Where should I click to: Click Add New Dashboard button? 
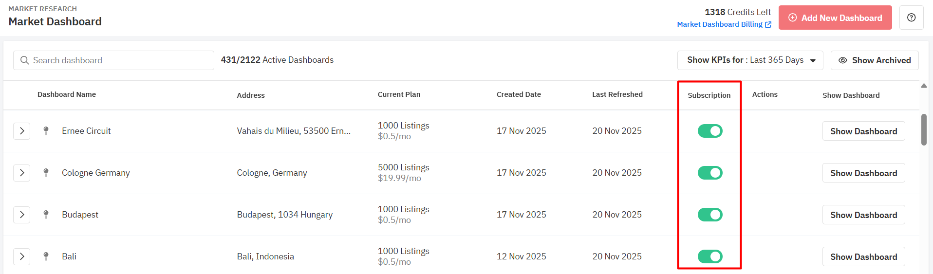click(x=835, y=18)
